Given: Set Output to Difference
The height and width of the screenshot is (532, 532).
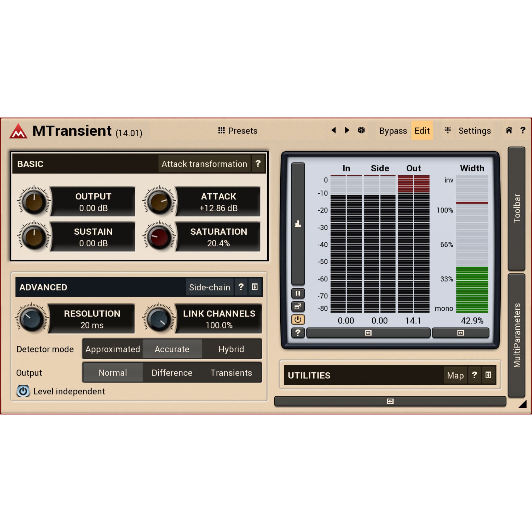Looking at the screenshot, I should (172, 373).
